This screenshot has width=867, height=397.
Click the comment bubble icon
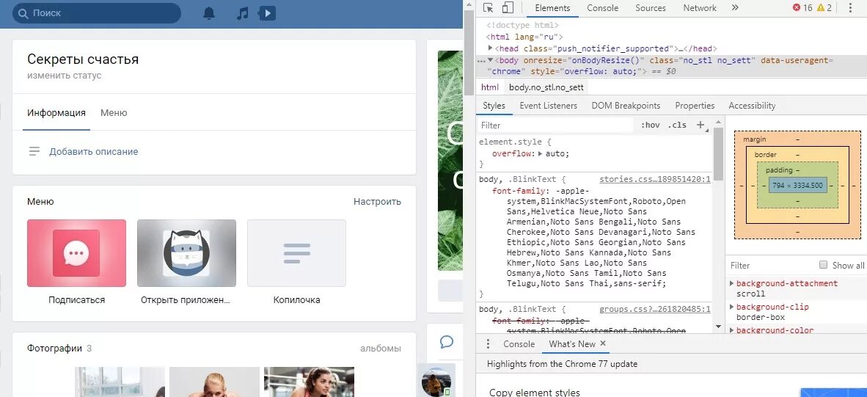447,342
